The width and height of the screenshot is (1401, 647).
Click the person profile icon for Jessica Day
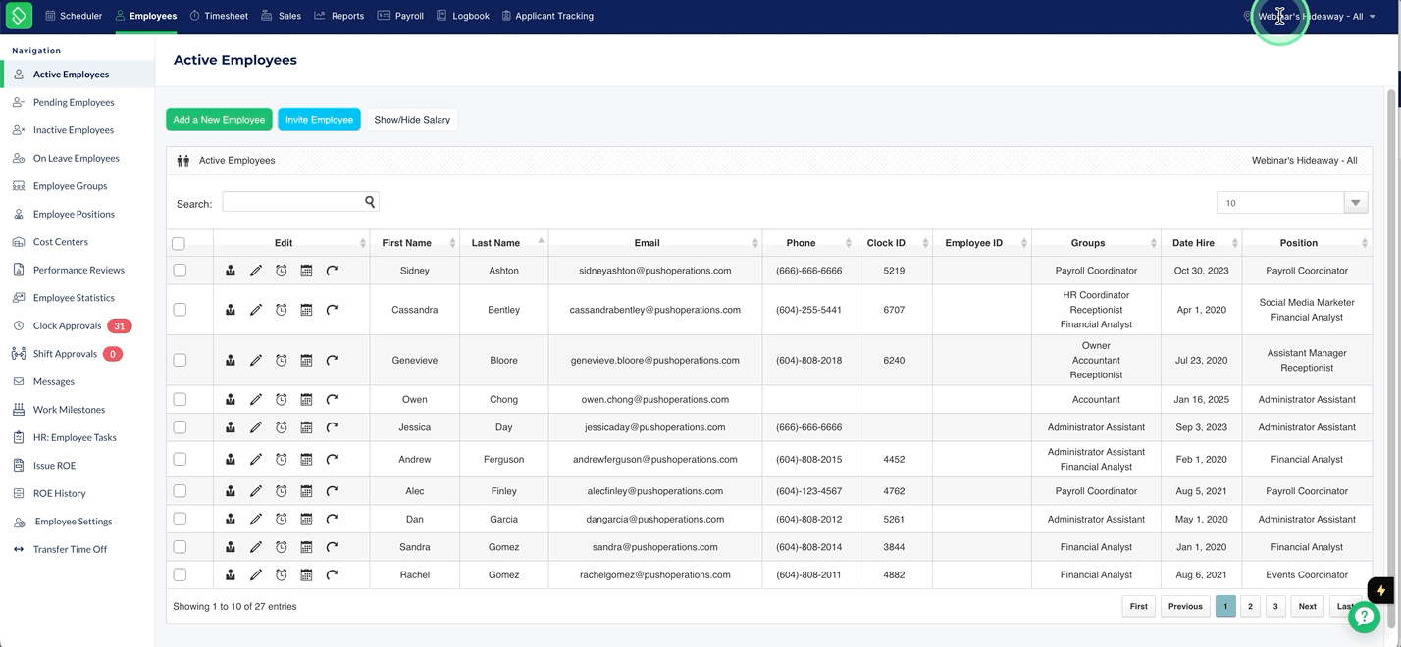pos(231,427)
